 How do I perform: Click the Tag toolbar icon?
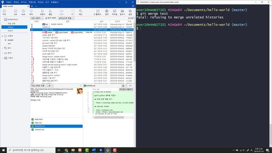81,12
